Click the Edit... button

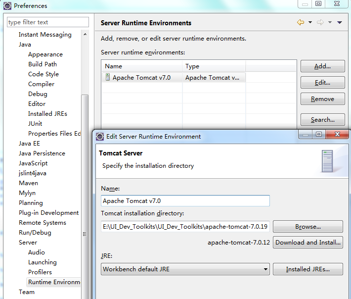(x=322, y=83)
